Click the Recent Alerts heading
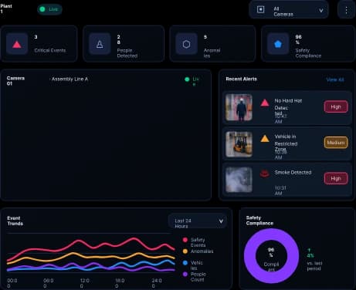 pyautogui.click(x=241, y=79)
